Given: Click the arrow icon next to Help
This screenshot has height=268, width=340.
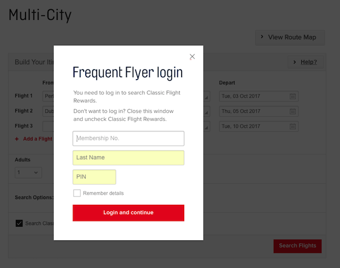Looking at the screenshot, I should (x=295, y=62).
